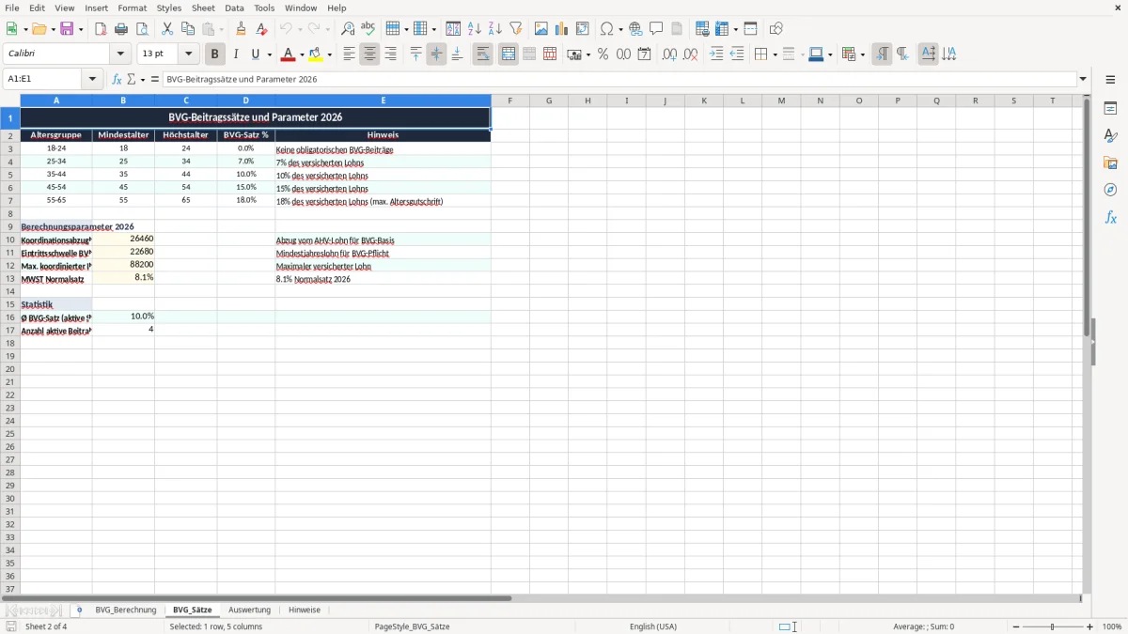Image resolution: width=1128 pixels, height=634 pixels.
Task: Insert a hyperlink
Action: click(635, 29)
